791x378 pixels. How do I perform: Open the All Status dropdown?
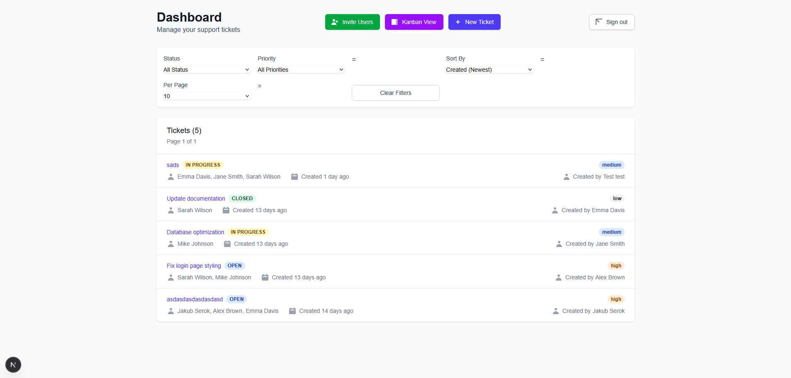tap(206, 70)
